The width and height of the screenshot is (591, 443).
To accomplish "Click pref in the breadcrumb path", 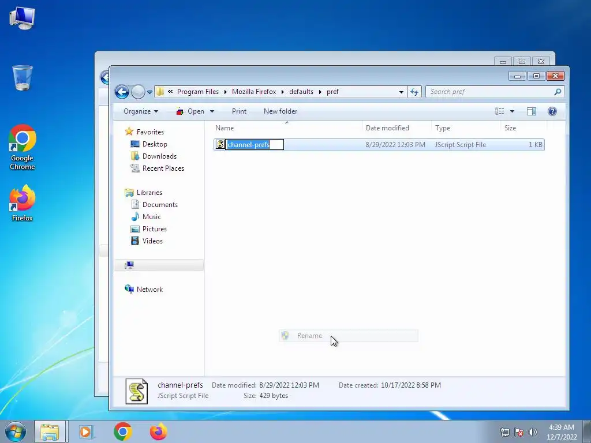I will 332,92.
